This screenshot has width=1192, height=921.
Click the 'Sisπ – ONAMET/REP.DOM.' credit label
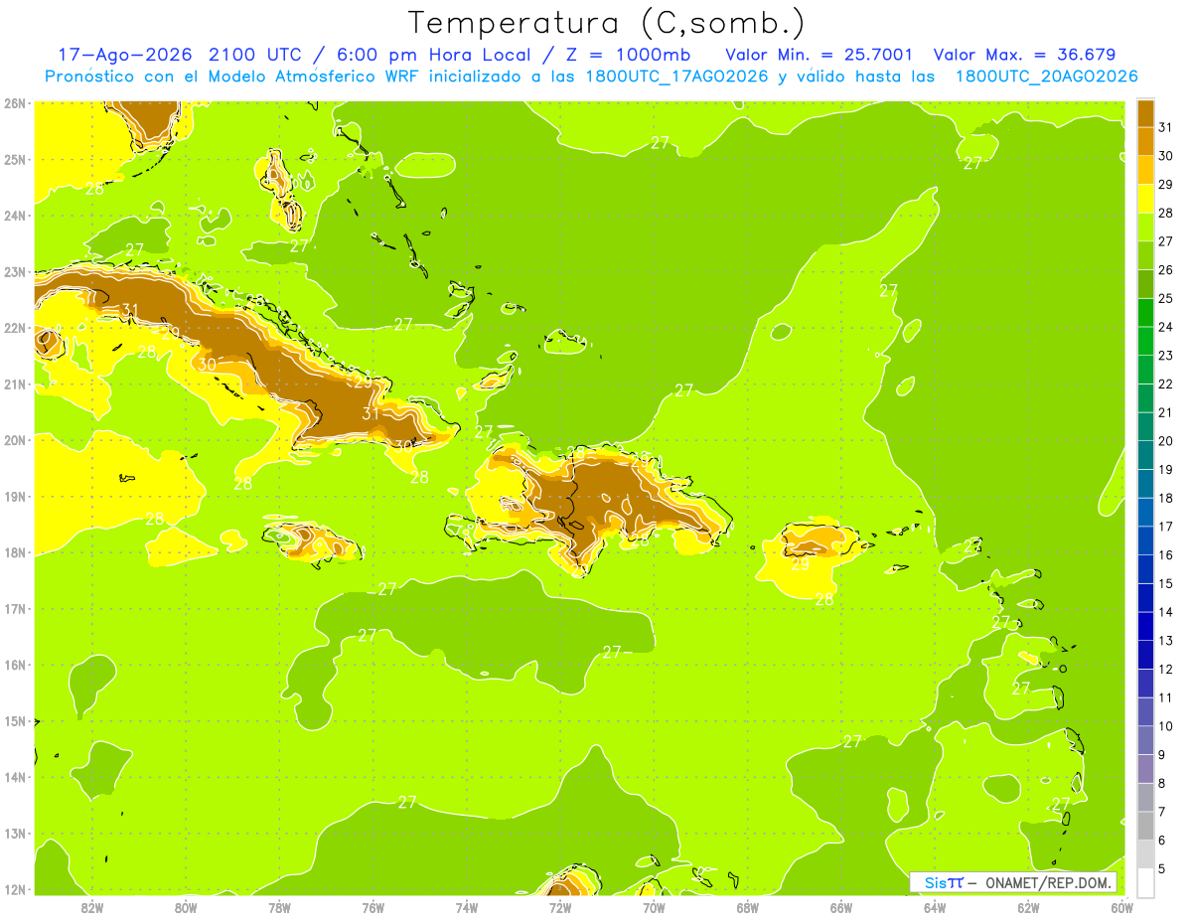[1013, 882]
